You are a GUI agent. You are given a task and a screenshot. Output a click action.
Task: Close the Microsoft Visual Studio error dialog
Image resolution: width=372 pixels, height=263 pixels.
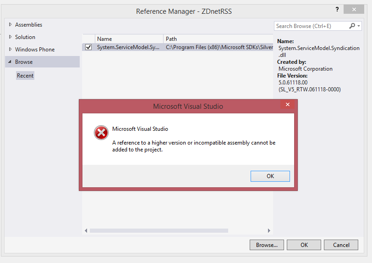(x=288, y=104)
